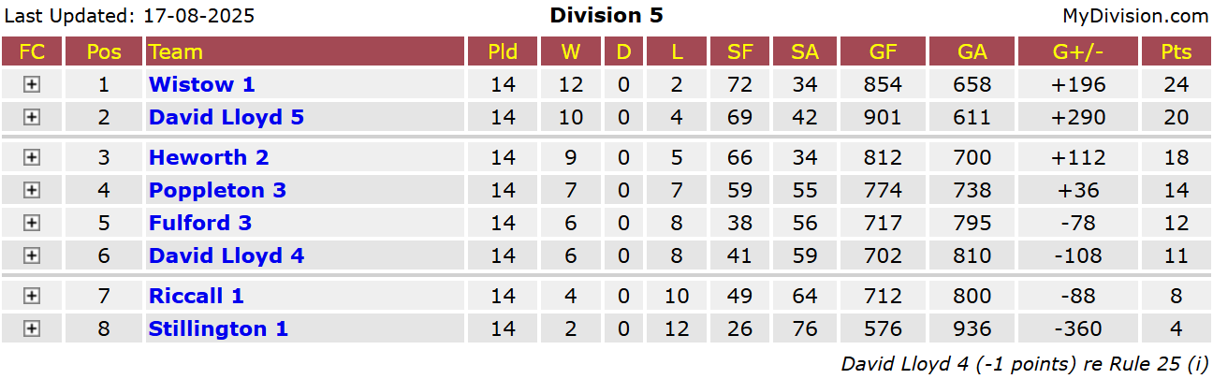Viewport: 1213px width, 379px height.
Task: Open the David Lloyd 4 team link
Action: point(226,255)
